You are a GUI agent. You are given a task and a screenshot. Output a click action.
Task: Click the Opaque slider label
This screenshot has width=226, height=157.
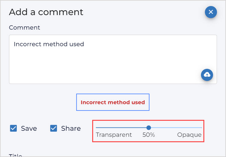click(189, 135)
